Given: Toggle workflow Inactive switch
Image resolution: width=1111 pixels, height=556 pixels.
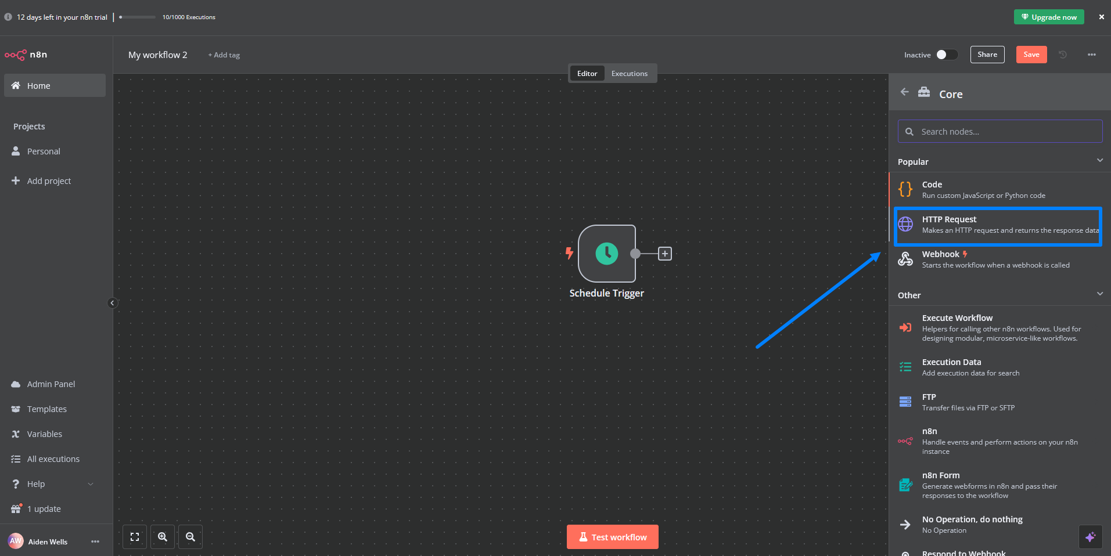Looking at the screenshot, I should (x=947, y=55).
